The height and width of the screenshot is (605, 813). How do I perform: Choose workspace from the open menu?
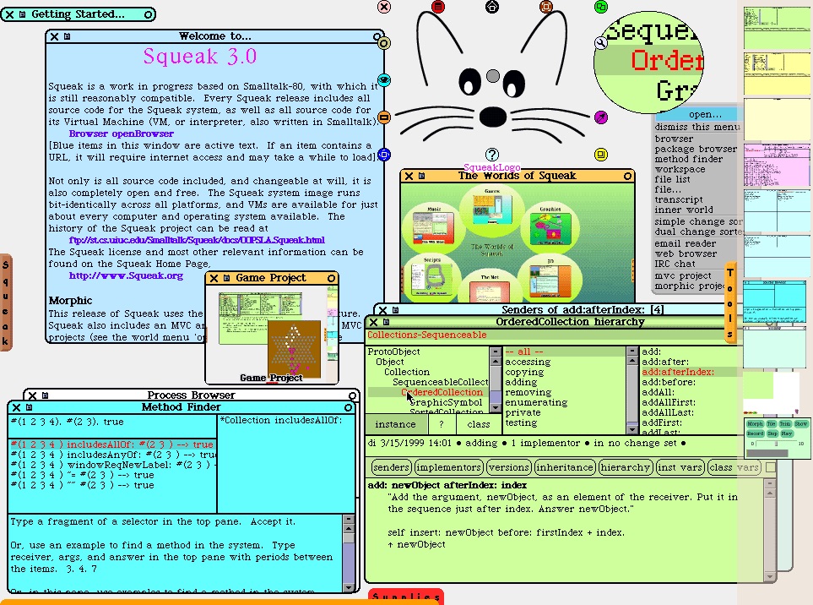680,169
